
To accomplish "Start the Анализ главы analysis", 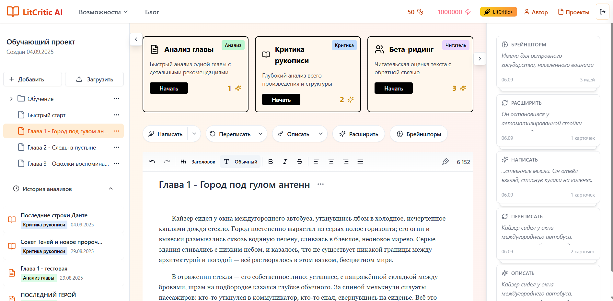I will [168, 88].
